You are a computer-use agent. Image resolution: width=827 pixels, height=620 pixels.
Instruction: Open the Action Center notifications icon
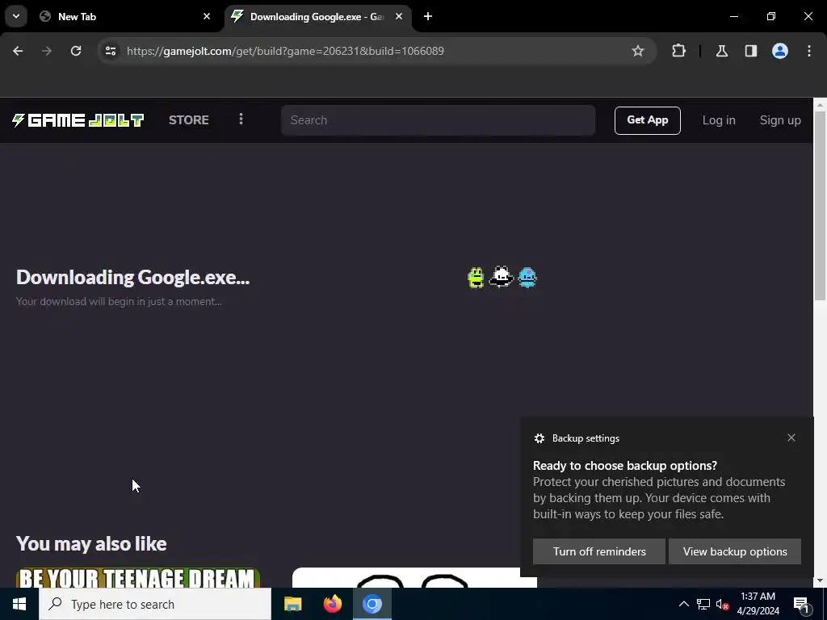click(x=801, y=605)
